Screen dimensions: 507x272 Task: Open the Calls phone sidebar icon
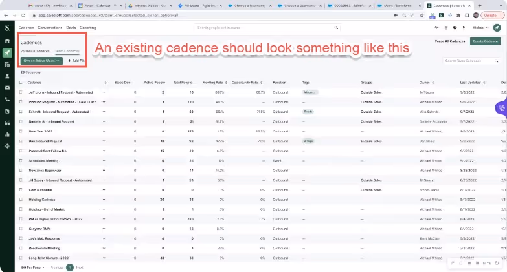(7, 99)
